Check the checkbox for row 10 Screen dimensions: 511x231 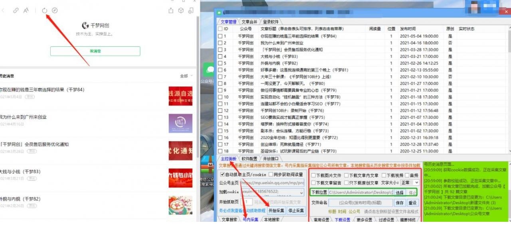[x=220, y=97]
